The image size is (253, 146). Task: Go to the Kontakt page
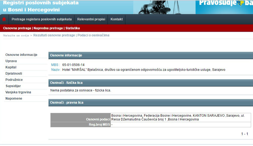(x=116, y=19)
